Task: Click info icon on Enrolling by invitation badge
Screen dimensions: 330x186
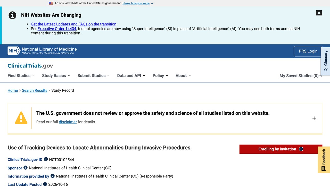Action: click(x=301, y=149)
